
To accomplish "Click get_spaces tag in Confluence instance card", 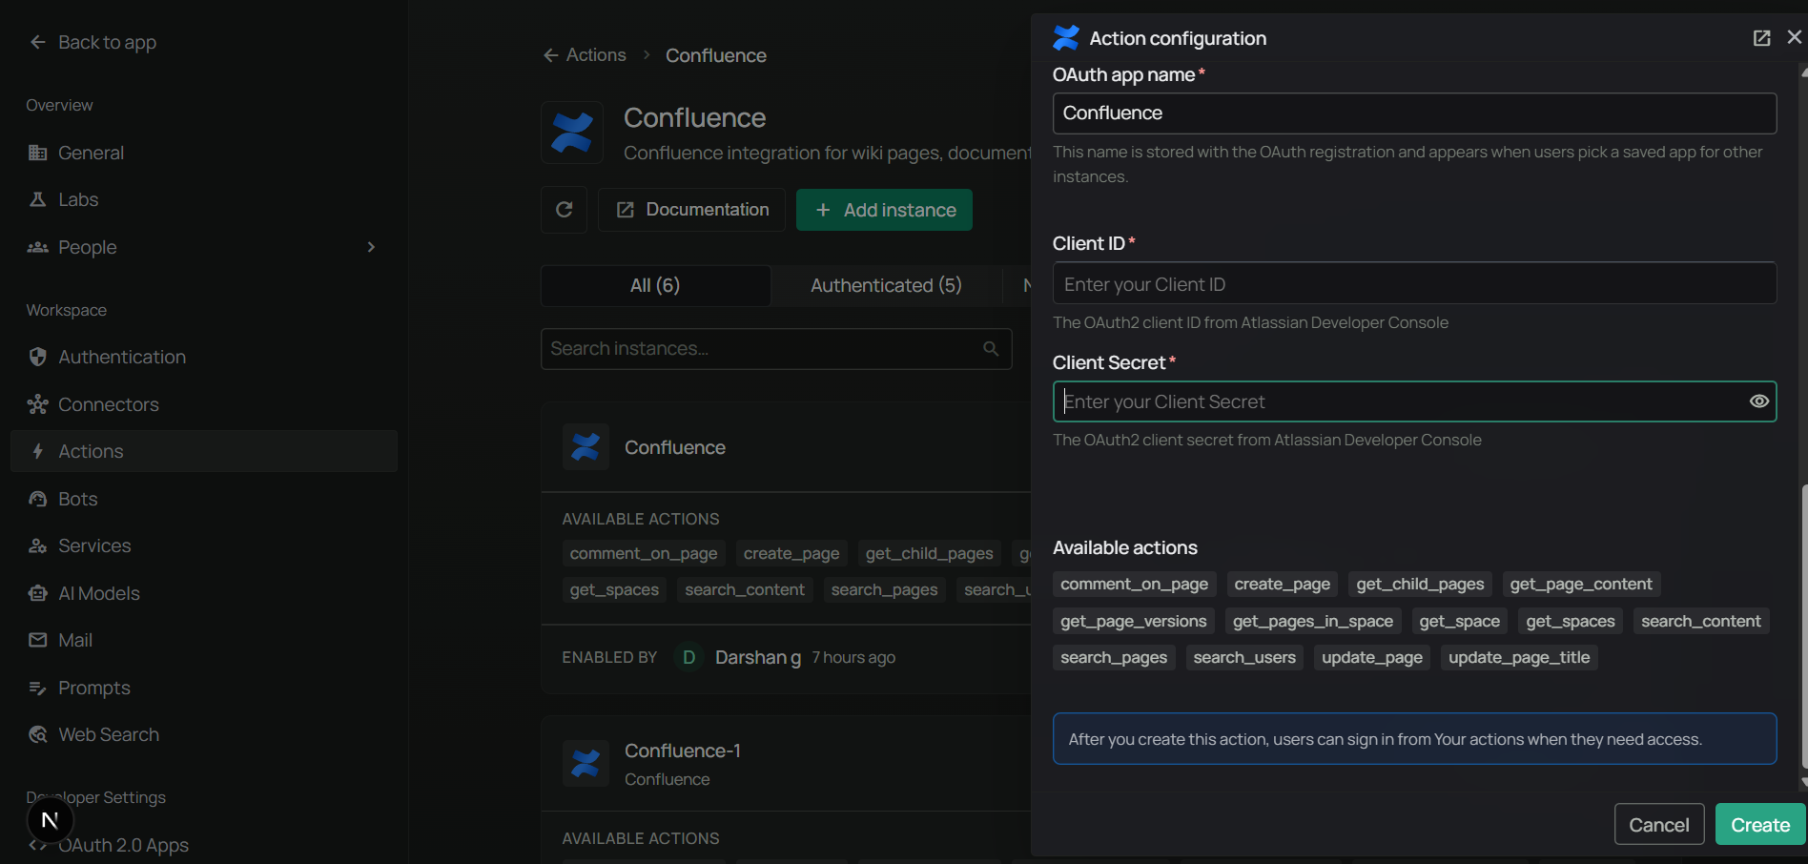I will [x=614, y=589].
